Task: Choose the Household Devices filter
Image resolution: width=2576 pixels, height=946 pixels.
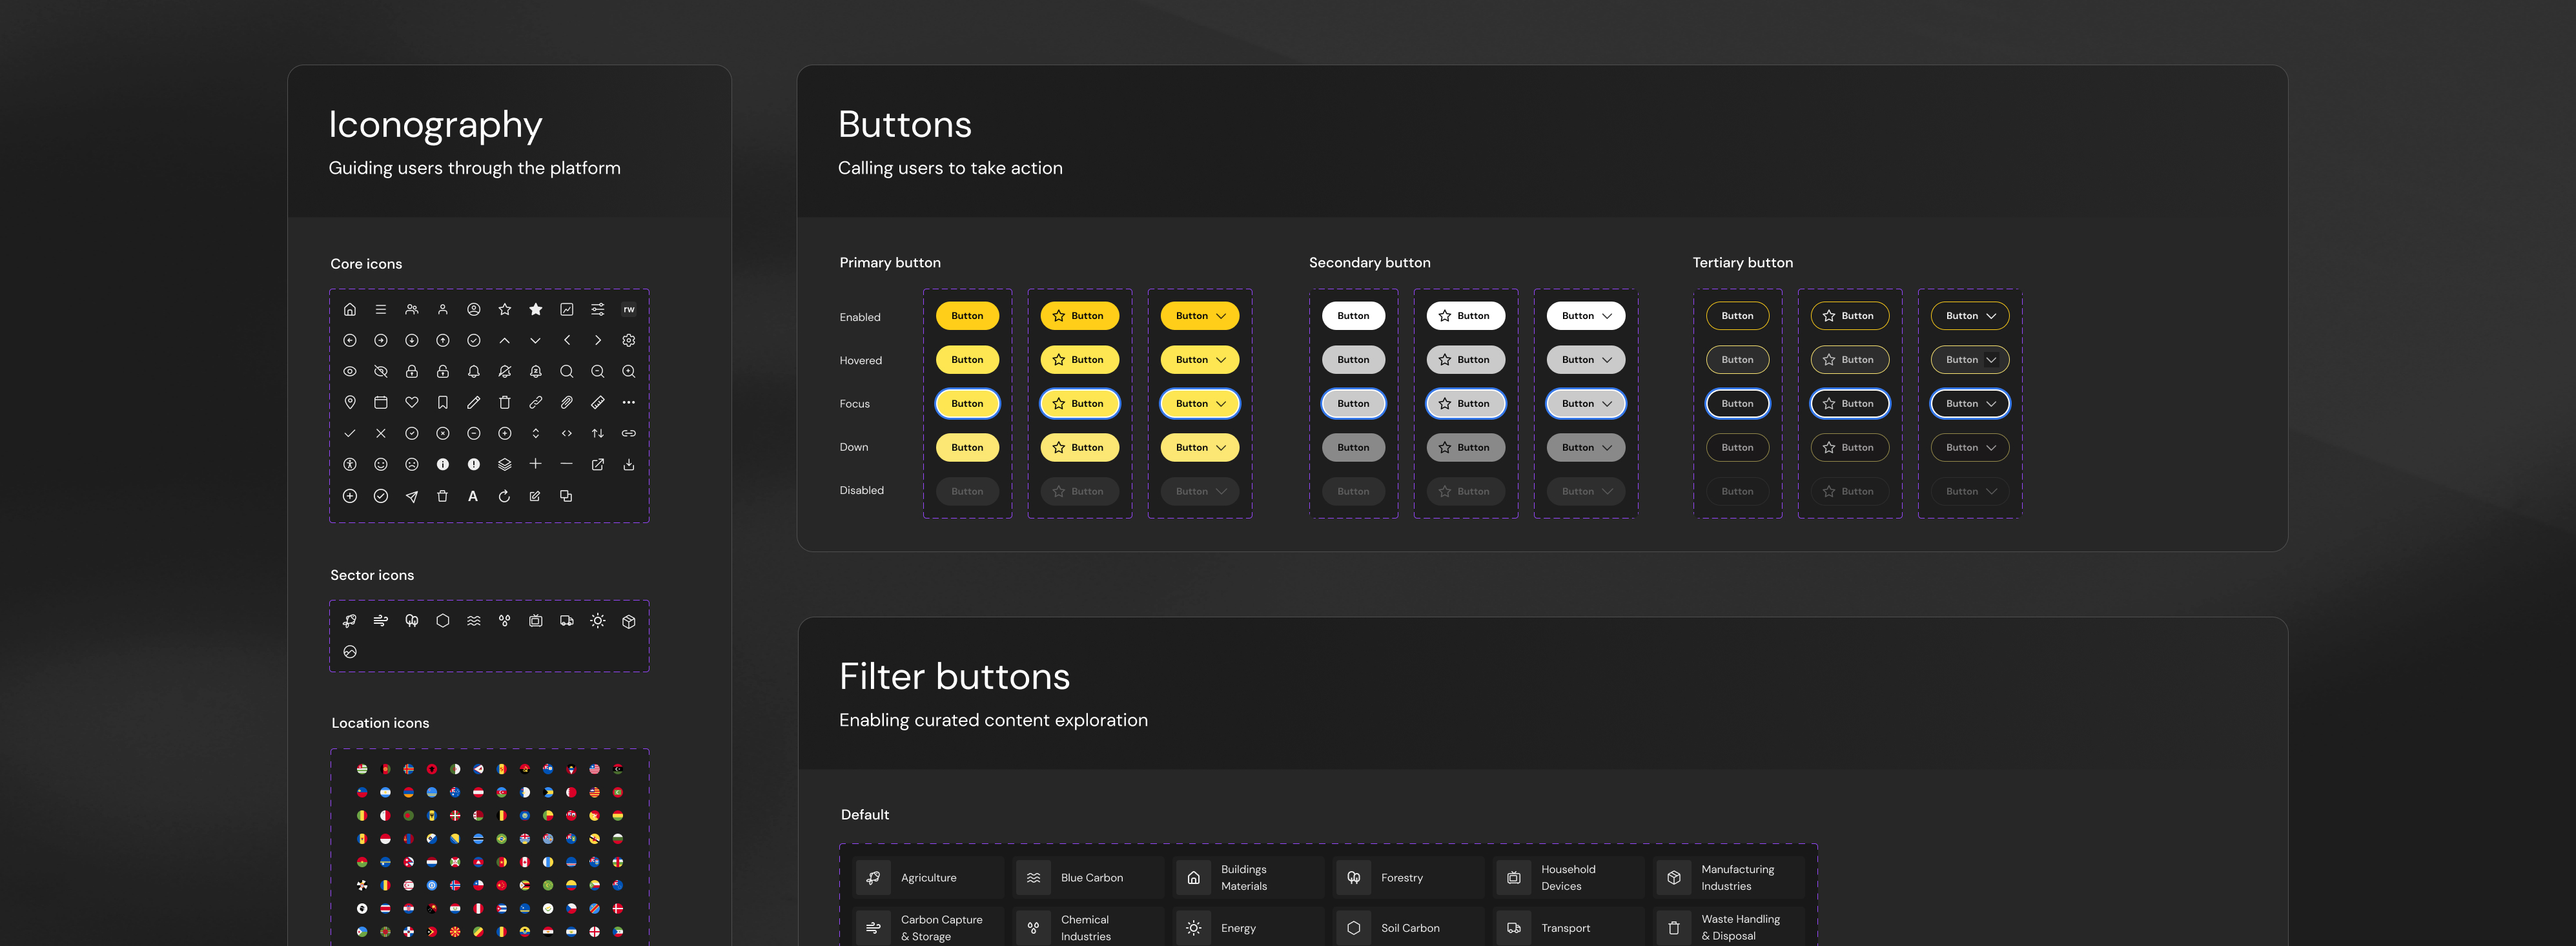Action: coord(1570,878)
